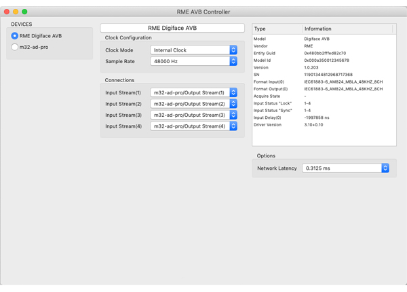The height and width of the screenshot is (292, 407).
Task: Click the Entity Guid value 0x480bb2fffed82c70
Action: tap(325, 53)
